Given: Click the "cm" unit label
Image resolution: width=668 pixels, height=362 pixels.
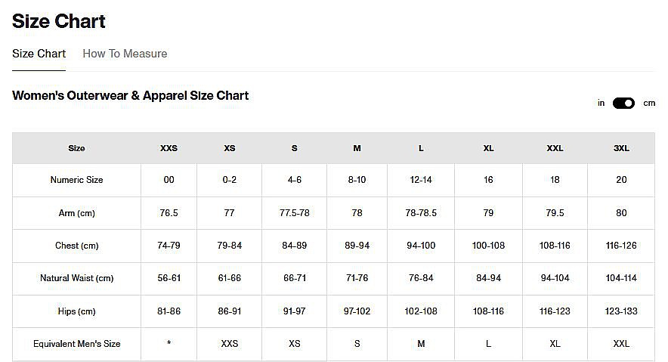Looking at the screenshot, I should [x=649, y=103].
